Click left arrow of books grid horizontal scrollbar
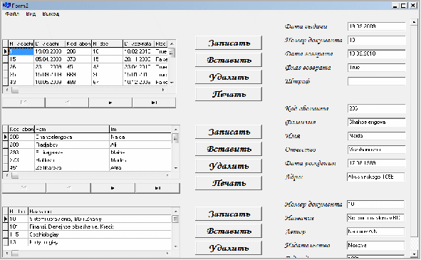Viewport: 421px width, 260px height. tap(6, 254)
